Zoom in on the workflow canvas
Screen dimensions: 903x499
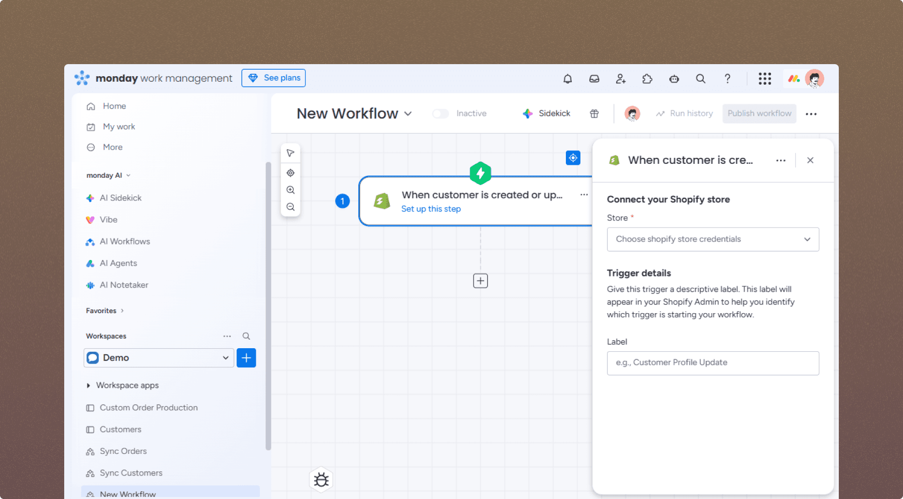290,190
